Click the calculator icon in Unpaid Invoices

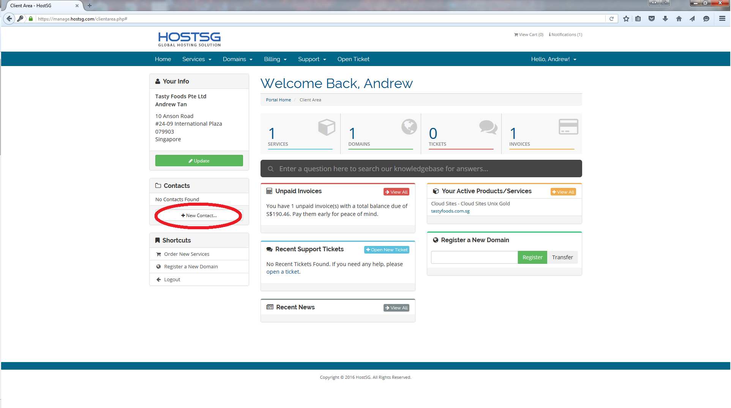point(269,191)
